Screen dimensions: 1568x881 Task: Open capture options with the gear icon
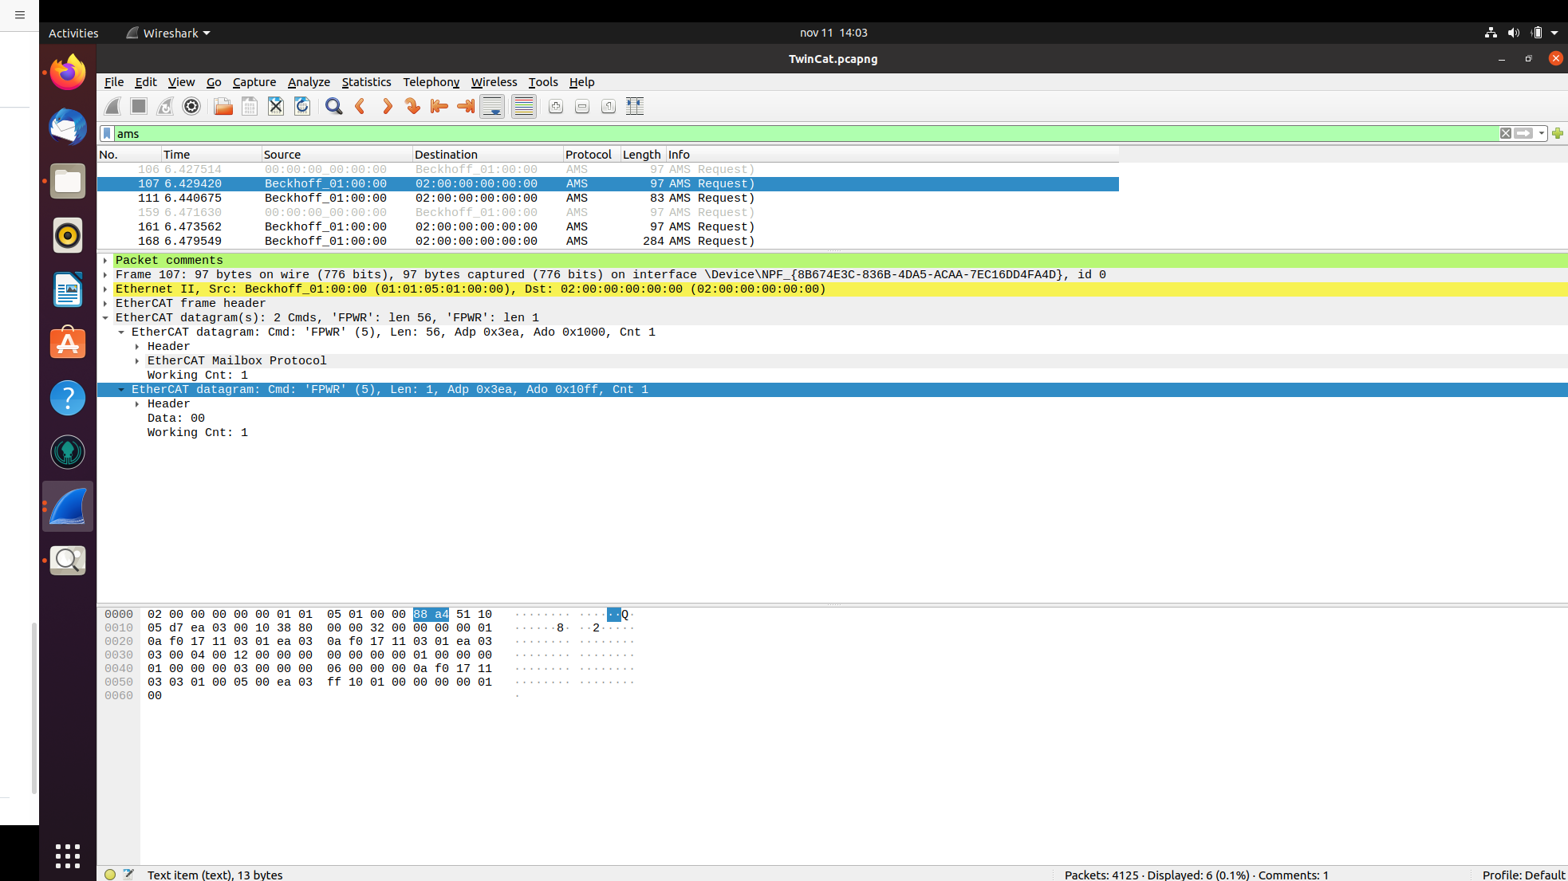click(x=191, y=106)
